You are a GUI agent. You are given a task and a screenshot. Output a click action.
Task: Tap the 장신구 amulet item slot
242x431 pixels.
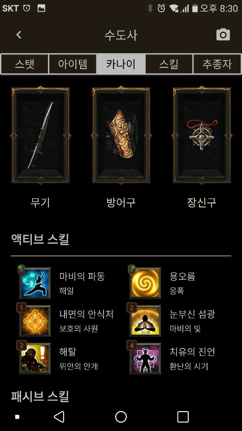[202, 135]
